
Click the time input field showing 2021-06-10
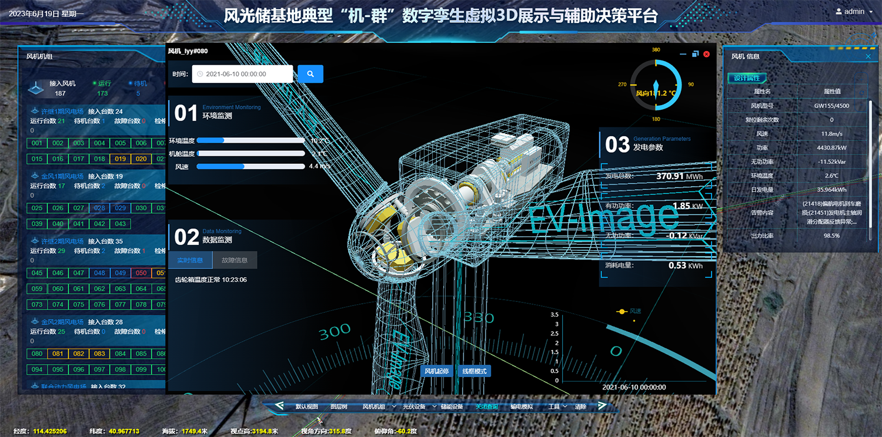pyautogui.click(x=242, y=74)
